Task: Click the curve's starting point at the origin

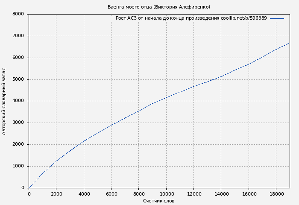Action: [x=29, y=187]
